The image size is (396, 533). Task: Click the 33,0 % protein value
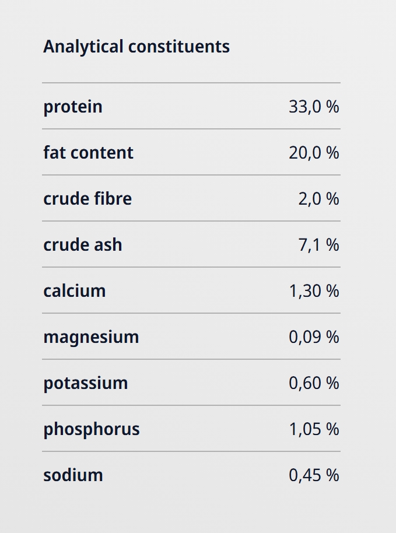click(313, 107)
